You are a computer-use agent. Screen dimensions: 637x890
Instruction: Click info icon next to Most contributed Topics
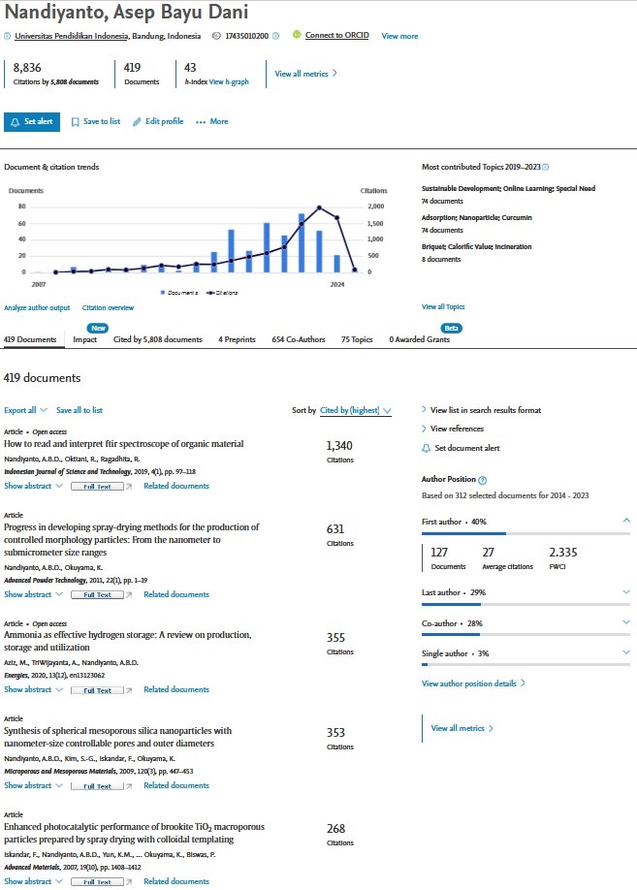(546, 168)
